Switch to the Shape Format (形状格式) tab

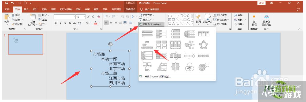pyautogui.click(x=130, y=9)
